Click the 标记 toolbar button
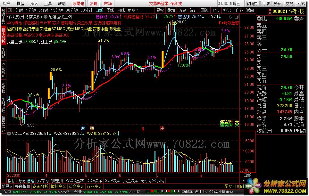This screenshot has width=309, height=196. point(227,10)
